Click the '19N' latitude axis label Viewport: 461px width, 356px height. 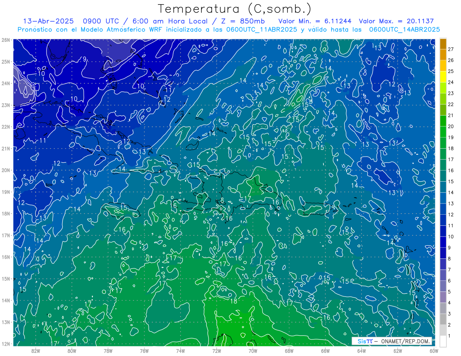pyautogui.click(x=5, y=192)
